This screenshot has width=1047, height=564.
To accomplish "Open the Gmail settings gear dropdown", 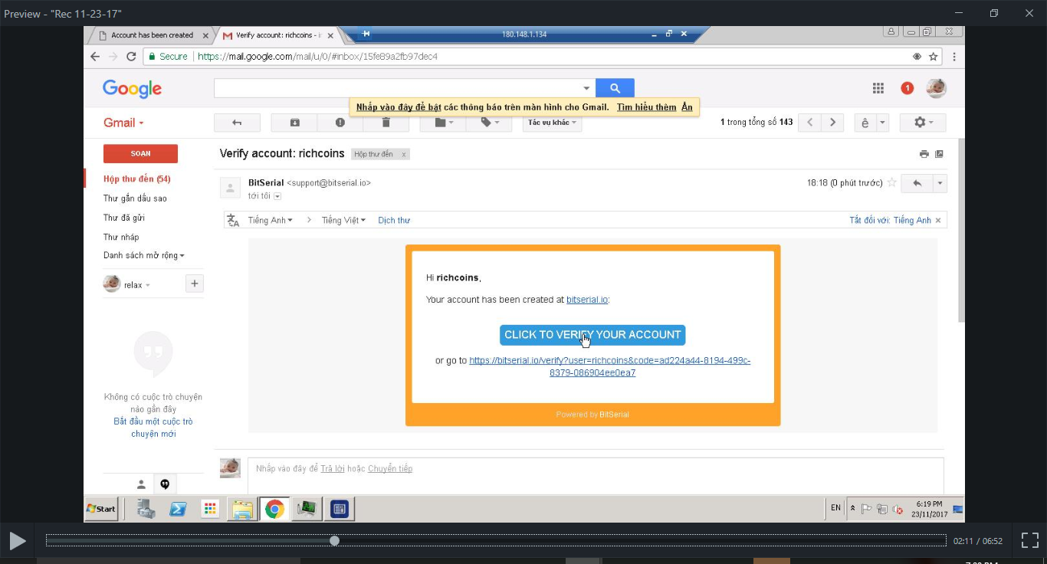I will click(923, 123).
